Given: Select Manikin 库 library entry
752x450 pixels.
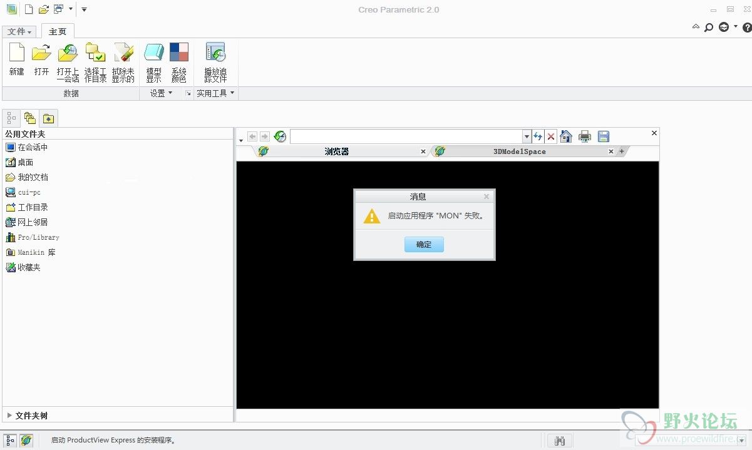Looking at the screenshot, I should 31,252.
